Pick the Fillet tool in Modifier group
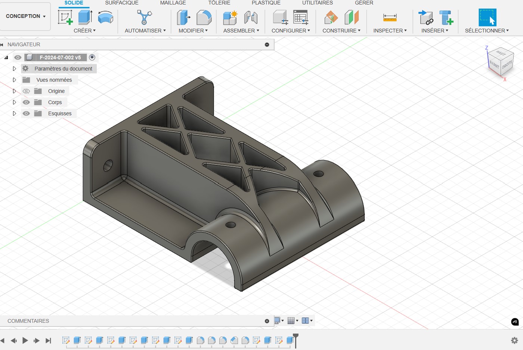Image resolution: width=523 pixels, height=350 pixels. 204,17
